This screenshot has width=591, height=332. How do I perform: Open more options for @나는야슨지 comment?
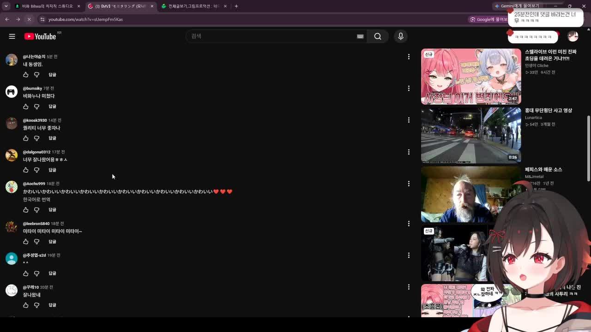(409, 57)
